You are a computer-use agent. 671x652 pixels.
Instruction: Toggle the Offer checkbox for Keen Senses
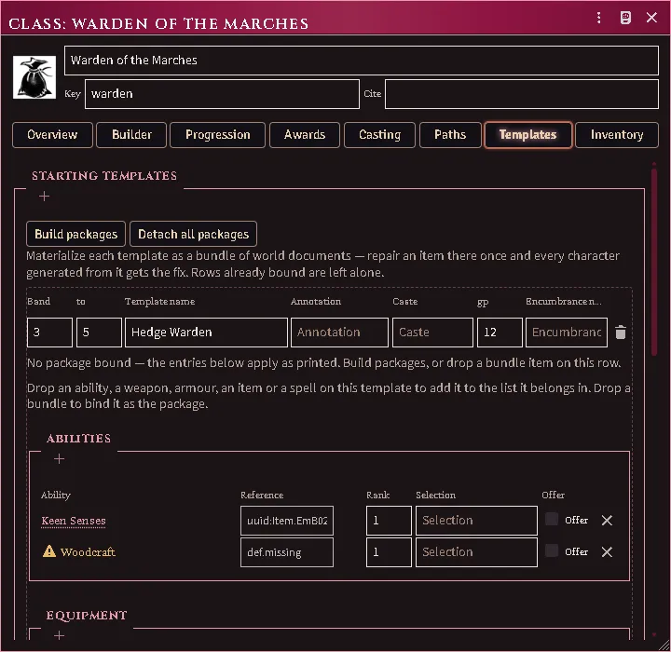[552, 520]
